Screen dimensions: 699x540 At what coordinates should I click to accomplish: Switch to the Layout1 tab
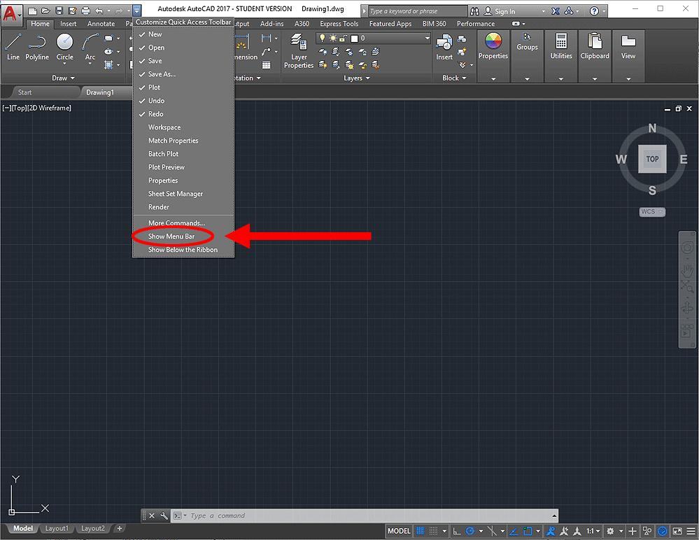point(57,528)
